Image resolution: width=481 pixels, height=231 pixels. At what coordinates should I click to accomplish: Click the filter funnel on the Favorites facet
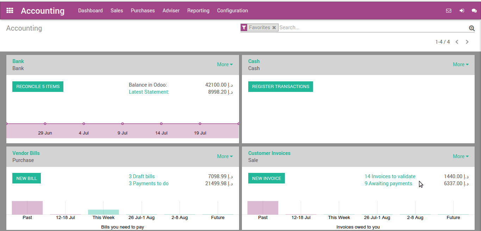[244, 27]
